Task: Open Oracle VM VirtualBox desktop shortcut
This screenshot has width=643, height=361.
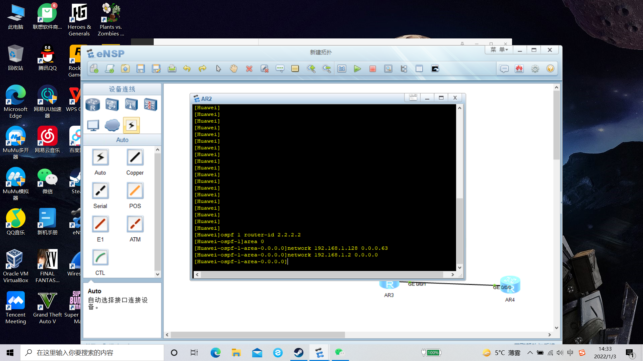Action: point(15,266)
